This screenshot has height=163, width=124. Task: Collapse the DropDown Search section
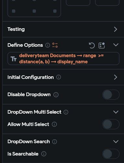[x=116, y=142]
